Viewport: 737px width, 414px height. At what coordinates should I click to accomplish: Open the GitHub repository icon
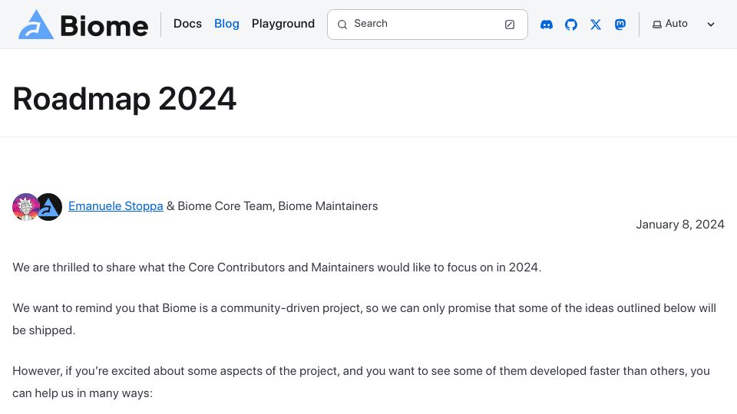[x=570, y=25]
